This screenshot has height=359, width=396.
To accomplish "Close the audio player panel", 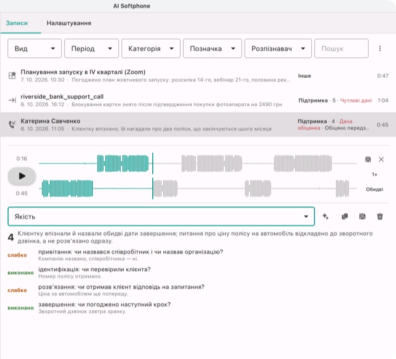I will click(381, 159).
